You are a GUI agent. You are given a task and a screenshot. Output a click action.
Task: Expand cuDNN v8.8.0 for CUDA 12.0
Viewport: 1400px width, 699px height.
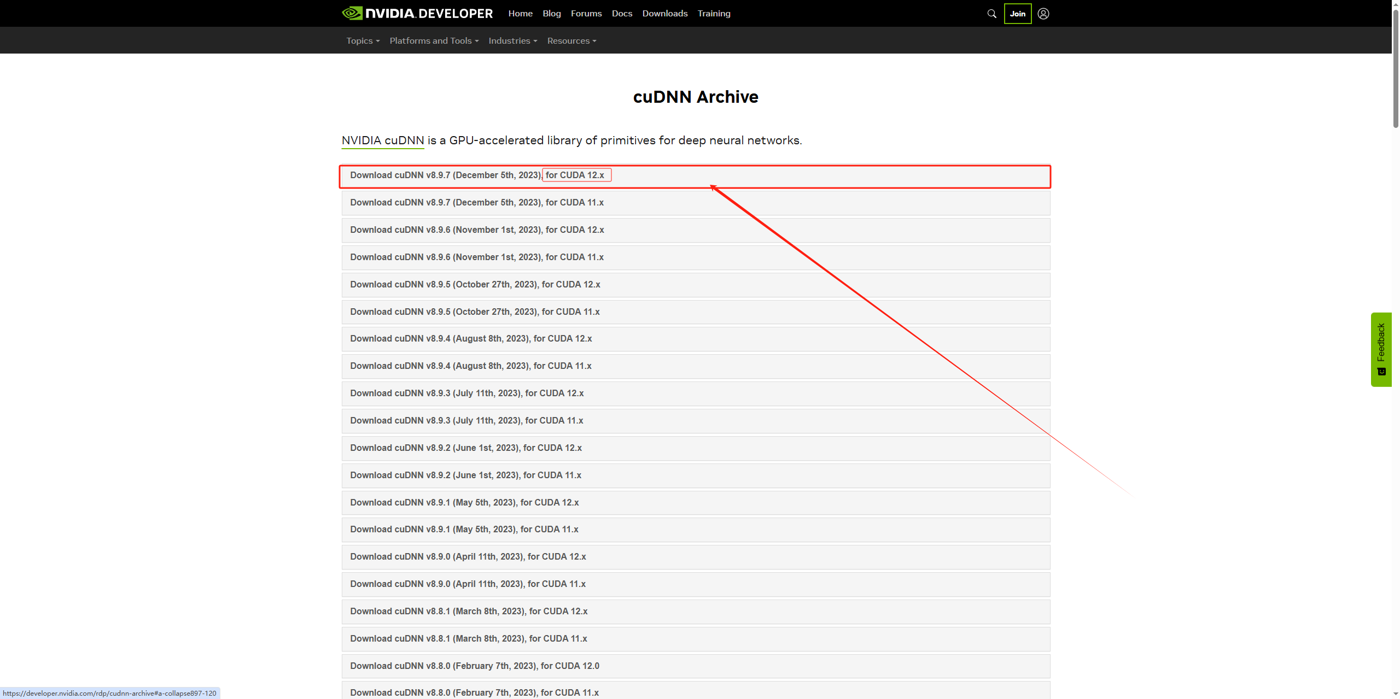point(696,666)
